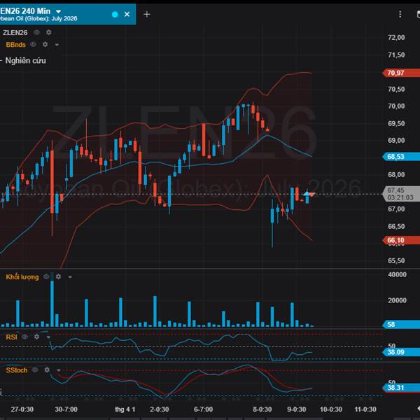The image size is (420, 420).
Task: Open Khối lượng volume settings gear
Action: coord(58,276)
